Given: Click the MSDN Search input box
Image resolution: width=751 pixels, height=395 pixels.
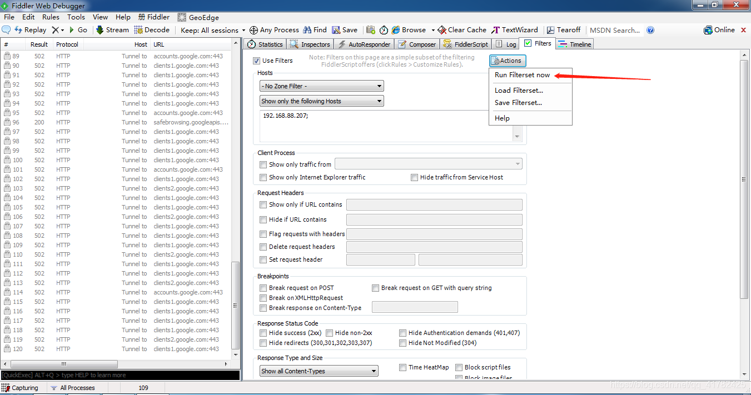Looking at the screenshot, I should click(614, 30).
